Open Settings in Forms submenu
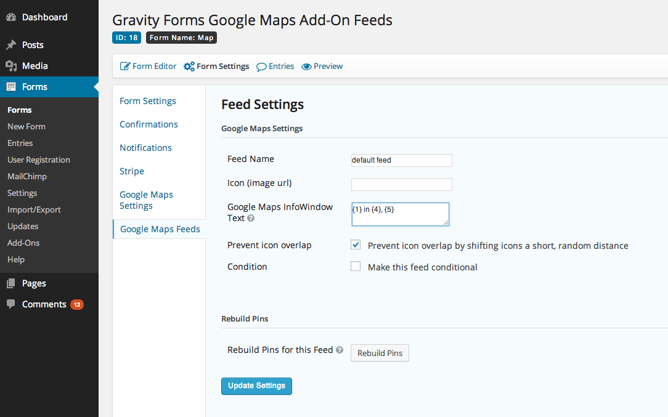 [x=22, y=193]
